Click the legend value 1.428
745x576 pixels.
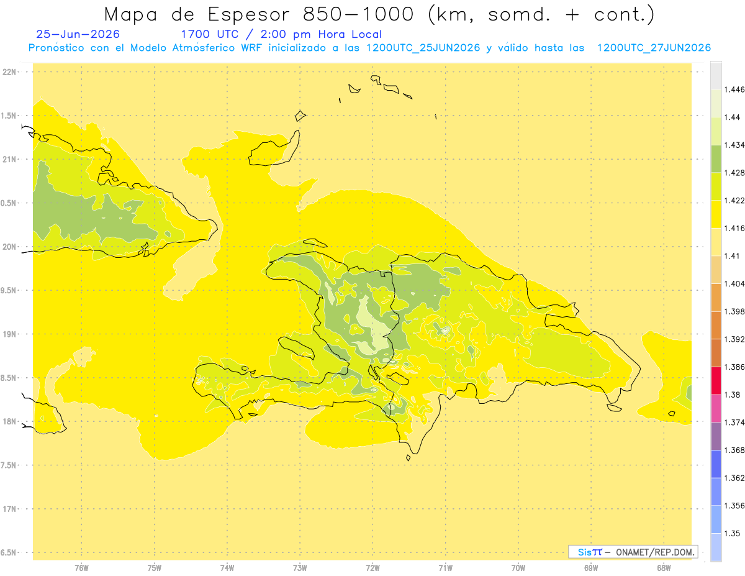[734, 173]
